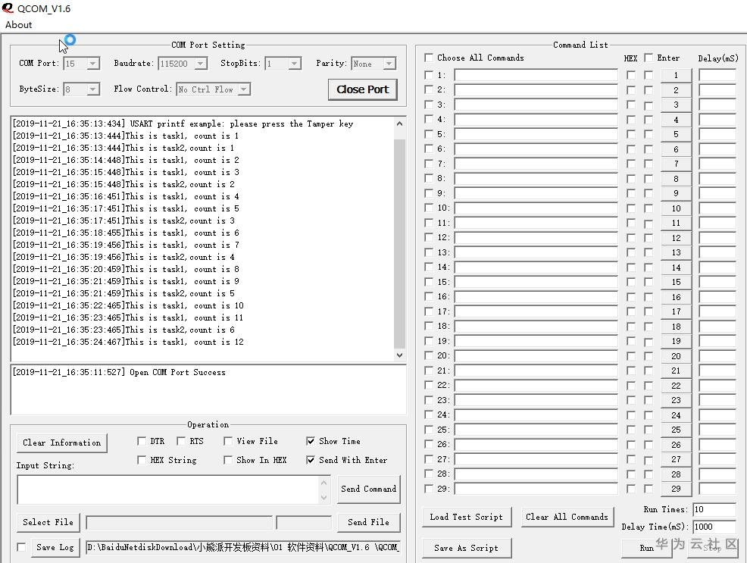Image resolution: width=747 pixels, height=563 pixels.
Task: Click Save As Script button
Action: 467,548
